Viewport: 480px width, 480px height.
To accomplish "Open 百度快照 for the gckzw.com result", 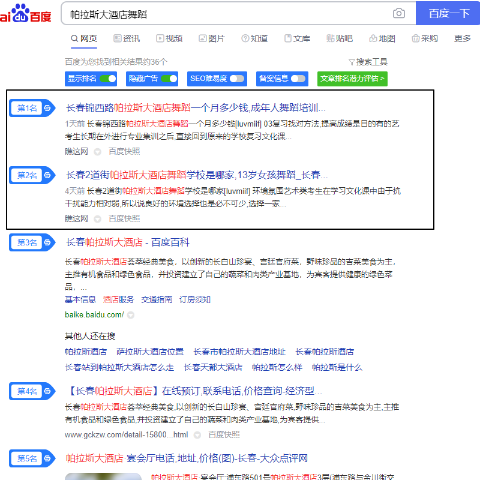I will pyautogui.click(x=224, y=435).
